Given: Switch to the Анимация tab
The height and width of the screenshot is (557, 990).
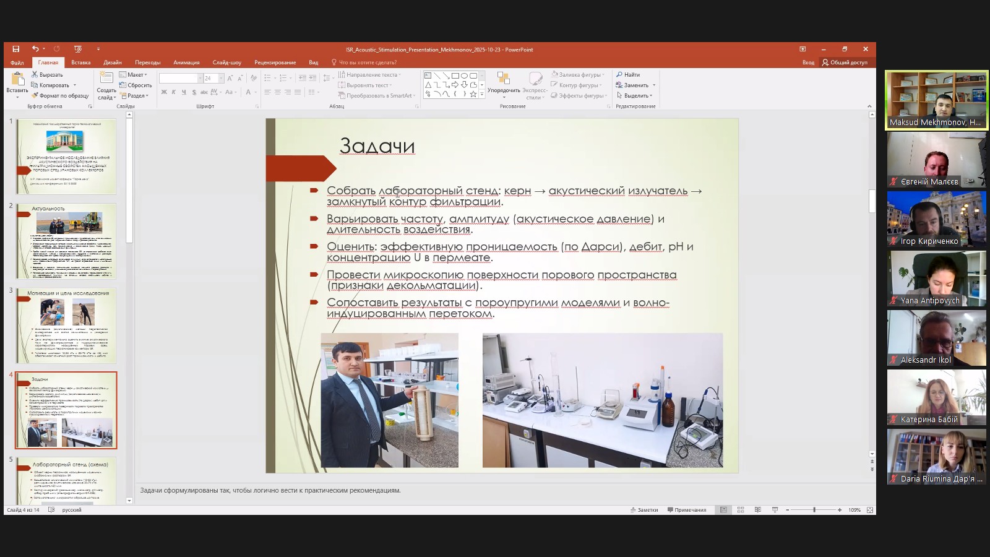Looking at the screenshot, I should [186, 63].
